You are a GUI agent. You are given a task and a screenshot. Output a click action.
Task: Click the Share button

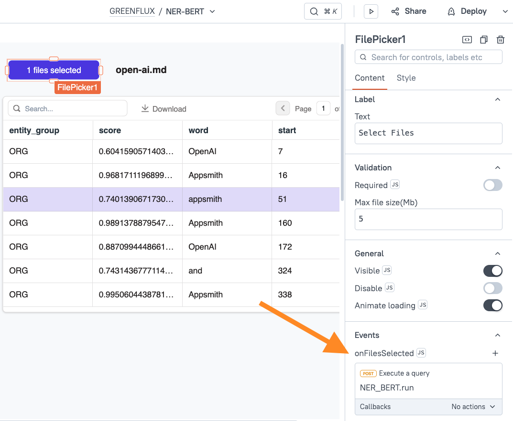(409, 11)
